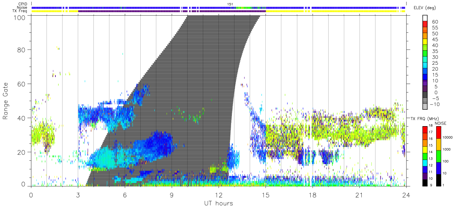Click the '6' tick on UT hours axis
The width and height of the screenshot is (457, 211).
[x=125, y=195]
